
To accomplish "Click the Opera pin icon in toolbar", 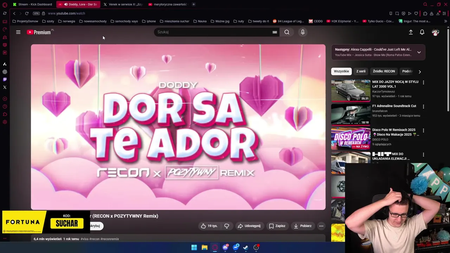I will click(391, 13).
